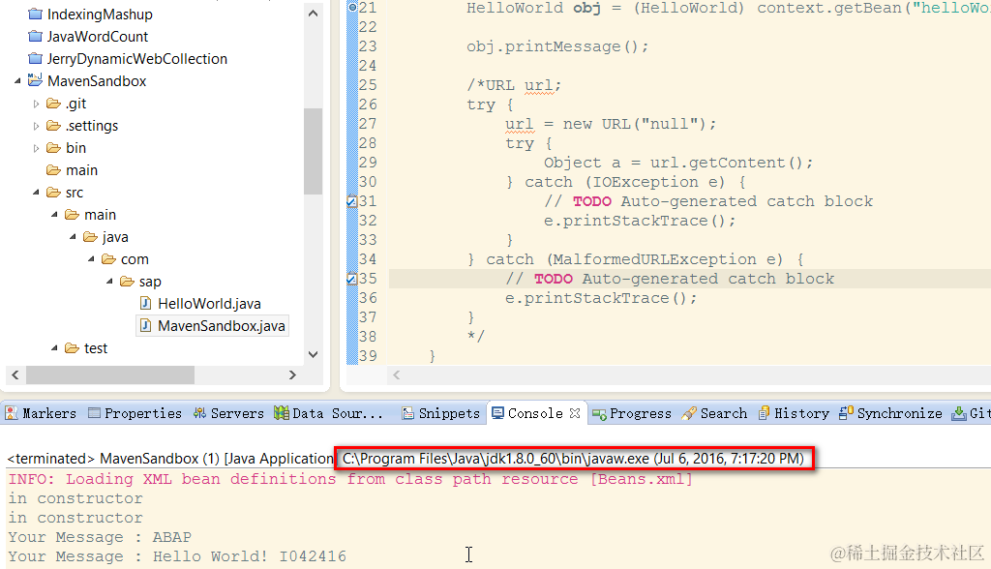The height and width of the screenshot is (569, 991).
Task: Switch to the Properties tab
Action: point(135,413)
